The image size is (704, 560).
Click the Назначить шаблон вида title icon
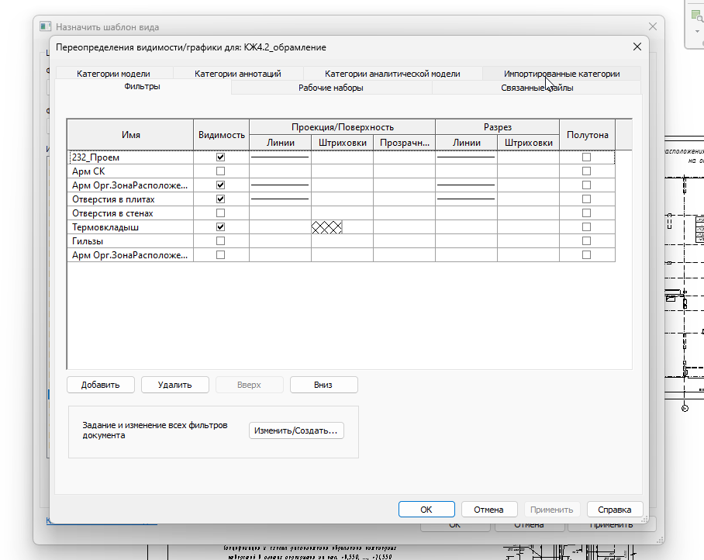tap(45, 26)
